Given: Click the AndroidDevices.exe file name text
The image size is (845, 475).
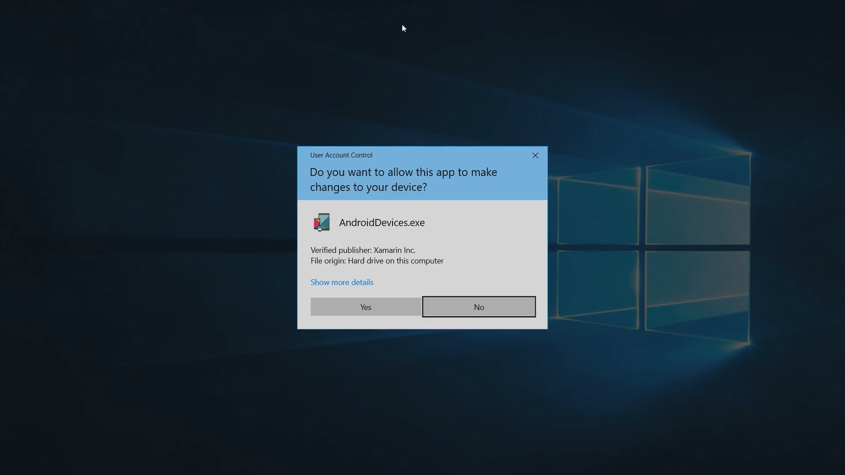Looking at the screenshot, I should 382,223.
